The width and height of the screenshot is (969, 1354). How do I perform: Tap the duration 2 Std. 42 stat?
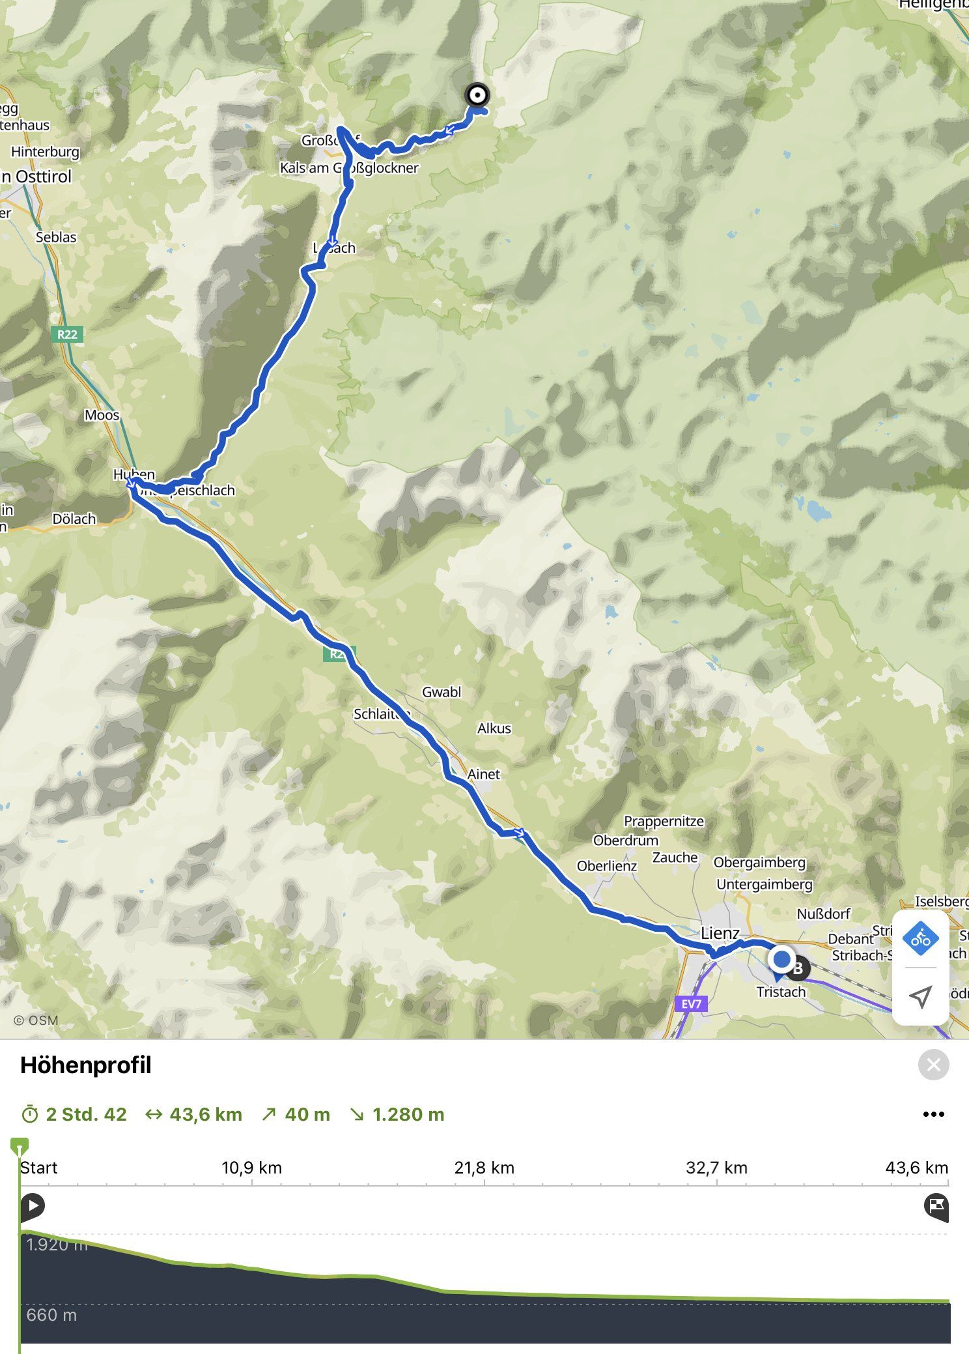pos(74,1114)
